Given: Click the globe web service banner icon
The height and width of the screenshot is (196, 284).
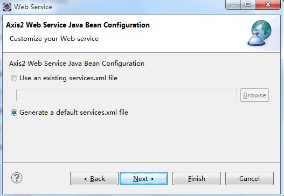Looking at the screenshot, I should pyautogui.click(x=260, y=33).
